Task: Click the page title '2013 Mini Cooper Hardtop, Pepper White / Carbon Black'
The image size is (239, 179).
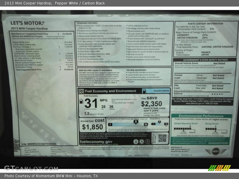Action: pos(55,3)
